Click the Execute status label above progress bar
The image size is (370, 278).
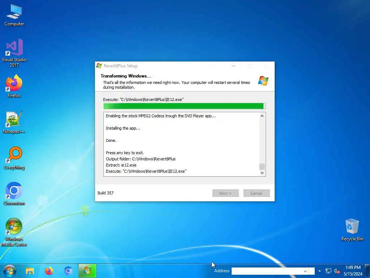(x=143, y=100)
